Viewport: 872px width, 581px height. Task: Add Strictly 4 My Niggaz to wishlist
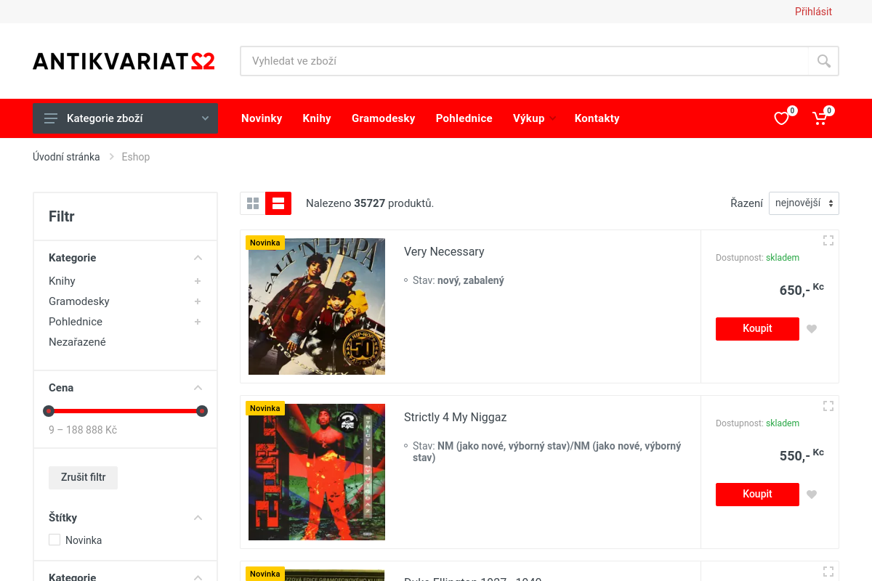tap(812, 495)
